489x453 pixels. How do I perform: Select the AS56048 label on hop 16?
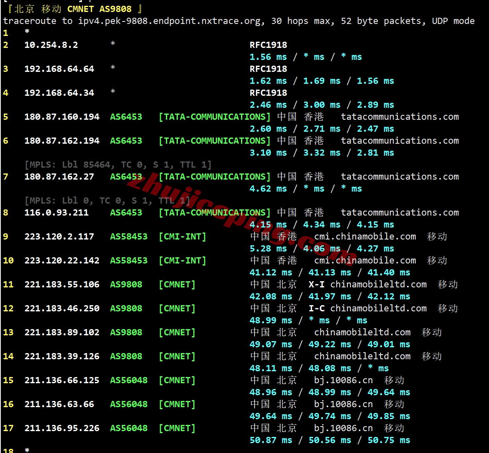pyautogui.click(x=128, y=404)
